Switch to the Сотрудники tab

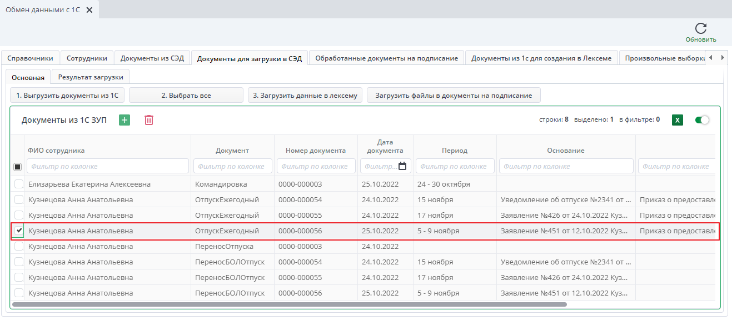[87, 58]
